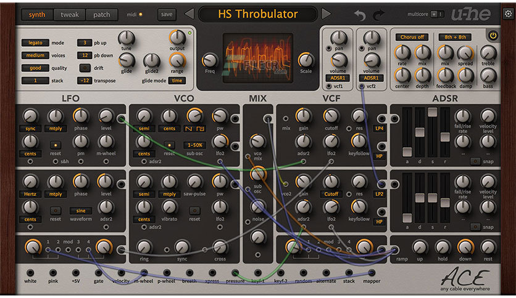The width and height of the screenshot is (516, 298).
Task: Click the HS Throbulator preset name display
Action: [x=257, y=14]
